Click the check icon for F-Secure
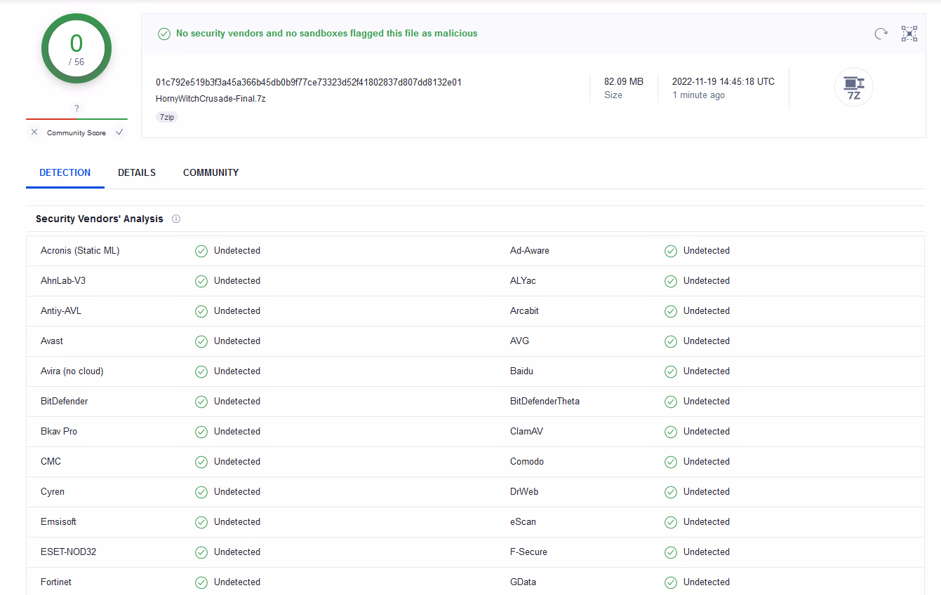The height and width of the screenshot is (595, 941). [671, 552]
